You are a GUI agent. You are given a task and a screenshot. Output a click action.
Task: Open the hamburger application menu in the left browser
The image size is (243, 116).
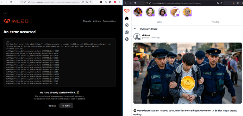(120, 2)
